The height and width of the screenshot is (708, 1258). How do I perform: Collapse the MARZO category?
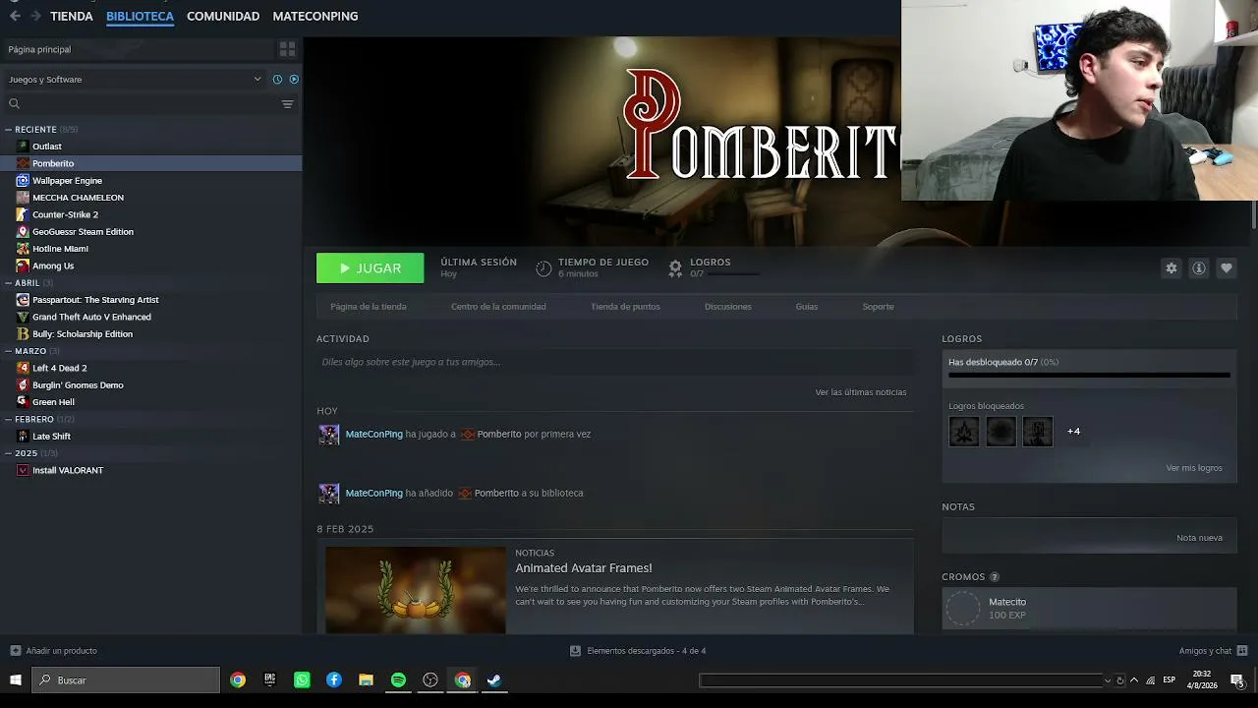click(8, 351)
